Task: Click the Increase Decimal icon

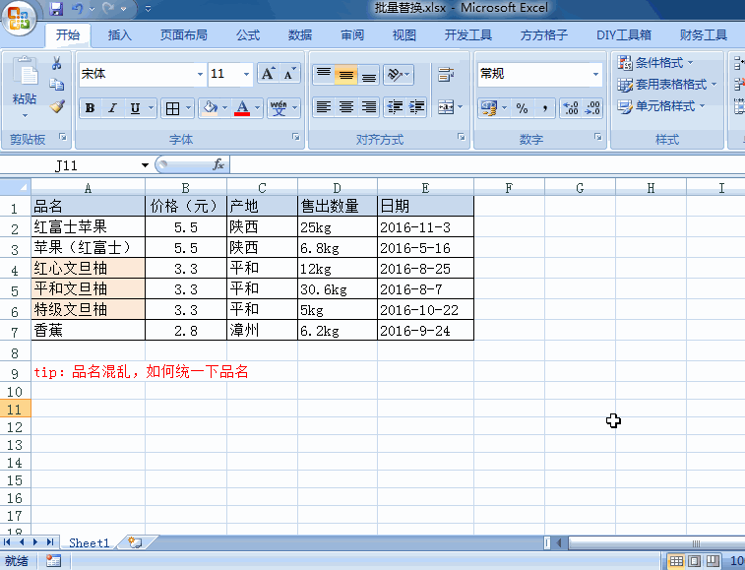Action: click(x=571, y=107)
